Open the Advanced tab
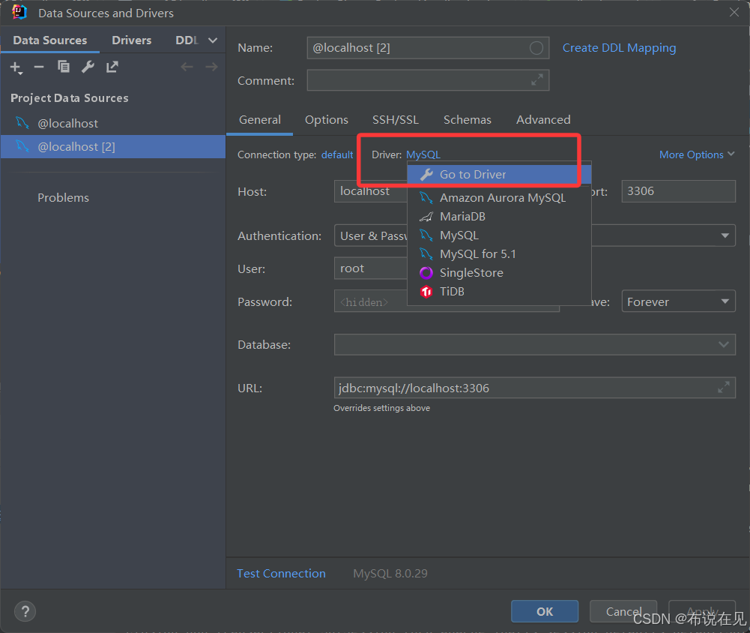The height and width of the screenshot is (633, 750). pyautogui.click(x=543, y=120)
